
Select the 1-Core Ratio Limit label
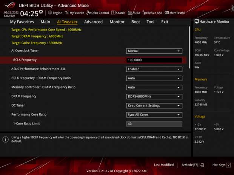click(x=26, y=123)
